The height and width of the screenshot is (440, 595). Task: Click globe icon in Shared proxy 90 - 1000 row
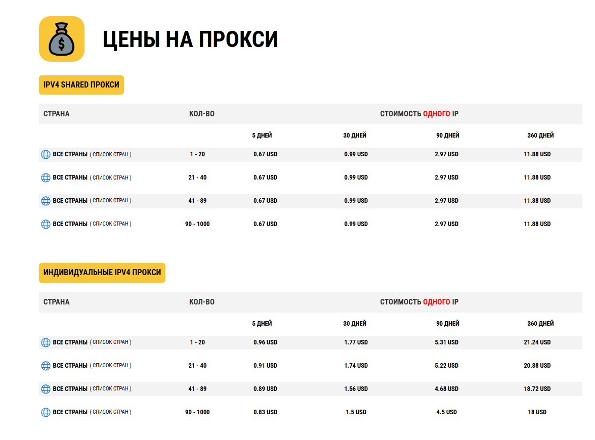coord(46,224)
